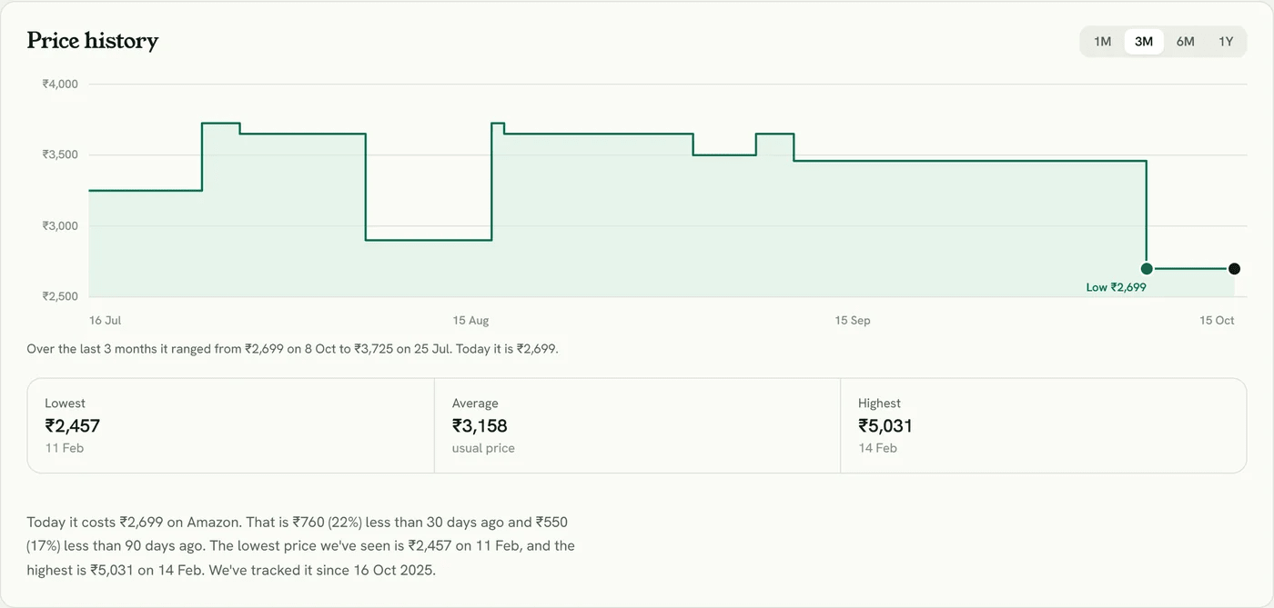Show the 6M price history
This screenshot has width=1274, height=608.
(x=1185, y=42)
